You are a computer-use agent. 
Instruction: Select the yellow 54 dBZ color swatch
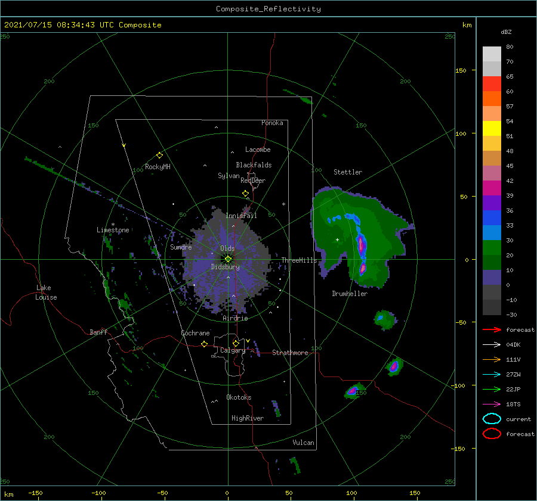(x=492, y=128)
